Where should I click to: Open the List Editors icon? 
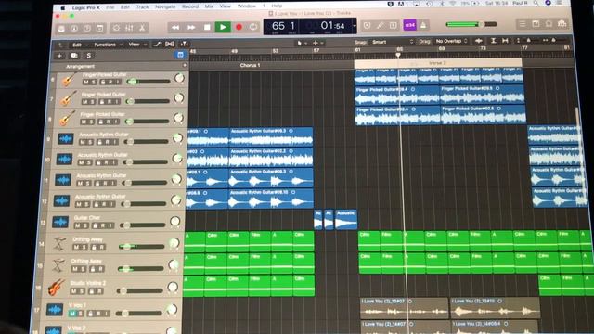(x=523, y=24)
